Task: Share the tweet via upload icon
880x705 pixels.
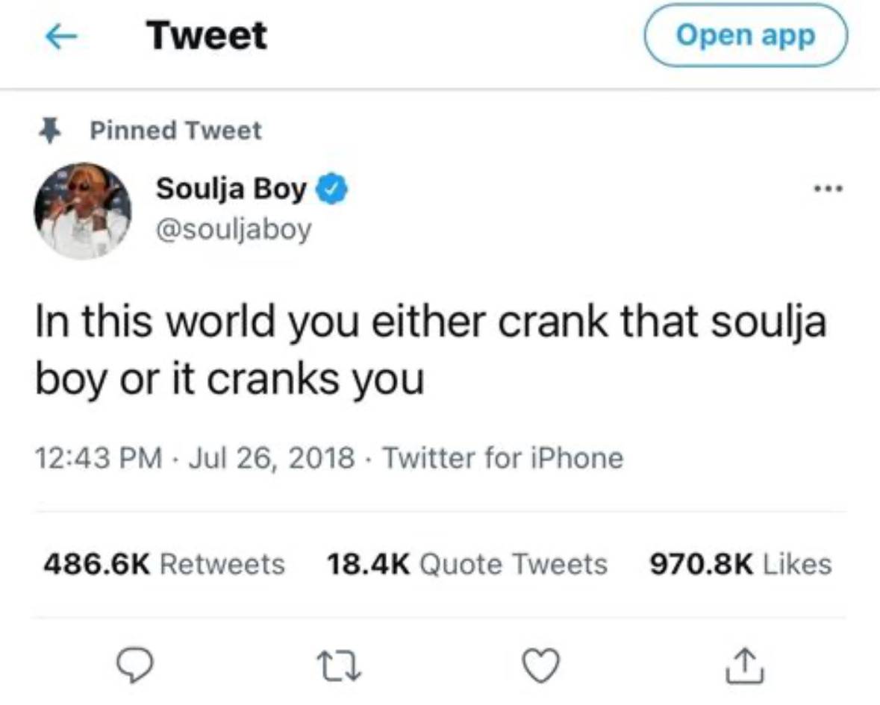Action: click(x=744, y=665)
